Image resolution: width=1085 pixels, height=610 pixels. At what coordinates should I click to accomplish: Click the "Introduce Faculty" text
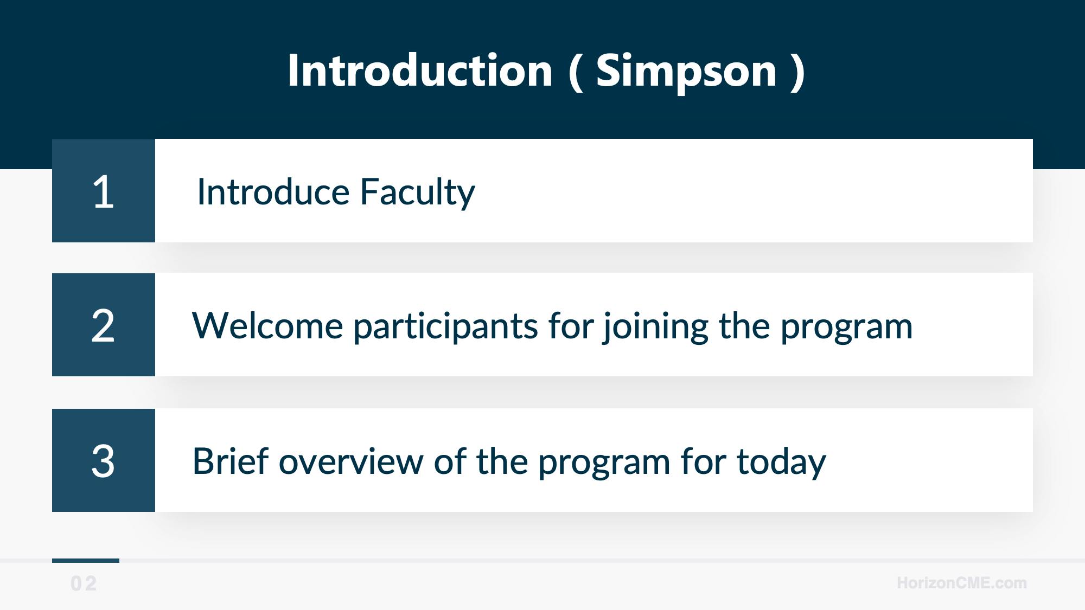(336, 192)
